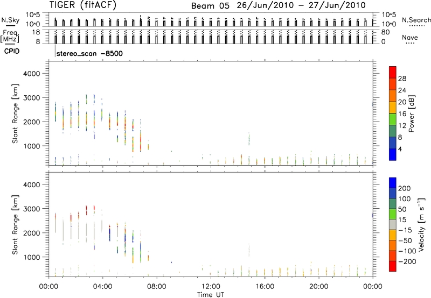The width and height of the screenshot is (431, 298).
Task: Click 'Slant Range [km]' label of power panel
Action: tap(15, 113)
